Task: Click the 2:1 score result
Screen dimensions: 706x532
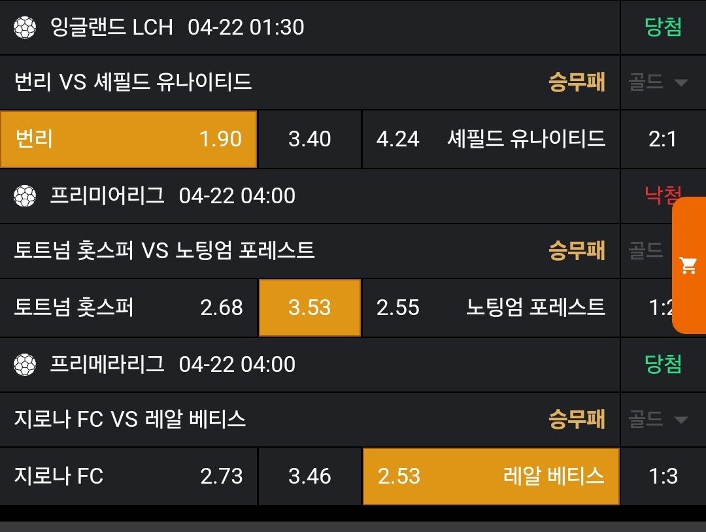Action: (x=663, y=139)
